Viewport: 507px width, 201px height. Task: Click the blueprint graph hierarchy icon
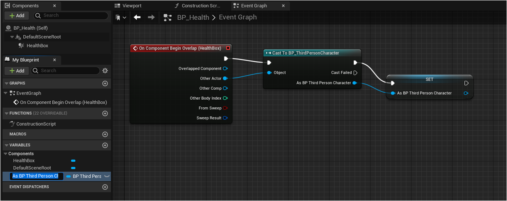[168, 17]
